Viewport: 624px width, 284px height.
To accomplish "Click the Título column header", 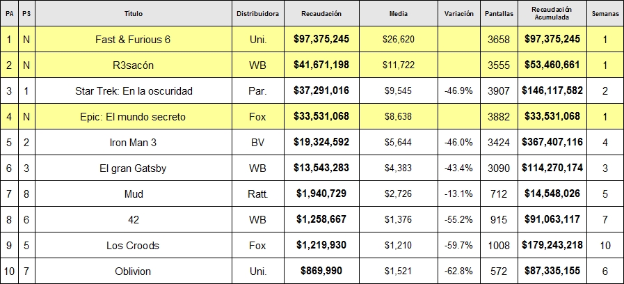I will coord(133,13).
